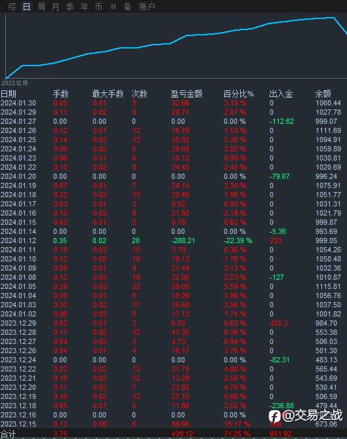Click the 手数 column header
This screenshot has width=347, height=439.
tap(61, 94)
